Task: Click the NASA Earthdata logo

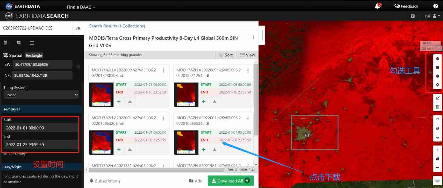Action: pos(23,6)
